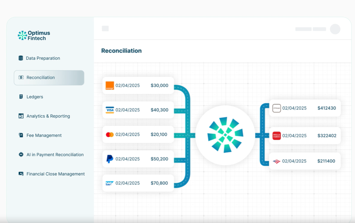This screenshot has height=223, width=355.
Task: Open the Reconciliation menu item
Action: [49, 78]
